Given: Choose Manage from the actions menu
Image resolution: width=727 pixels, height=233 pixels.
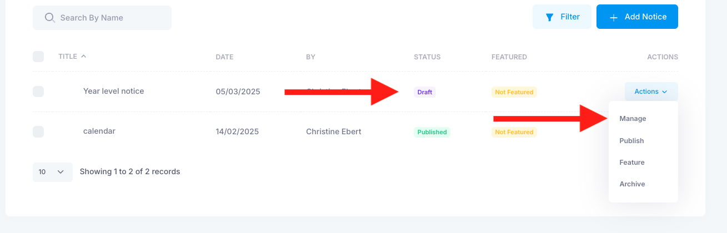Looking at the screenshot, I should 633,119.
